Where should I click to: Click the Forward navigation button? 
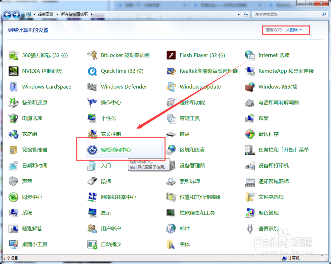point(16,15)
